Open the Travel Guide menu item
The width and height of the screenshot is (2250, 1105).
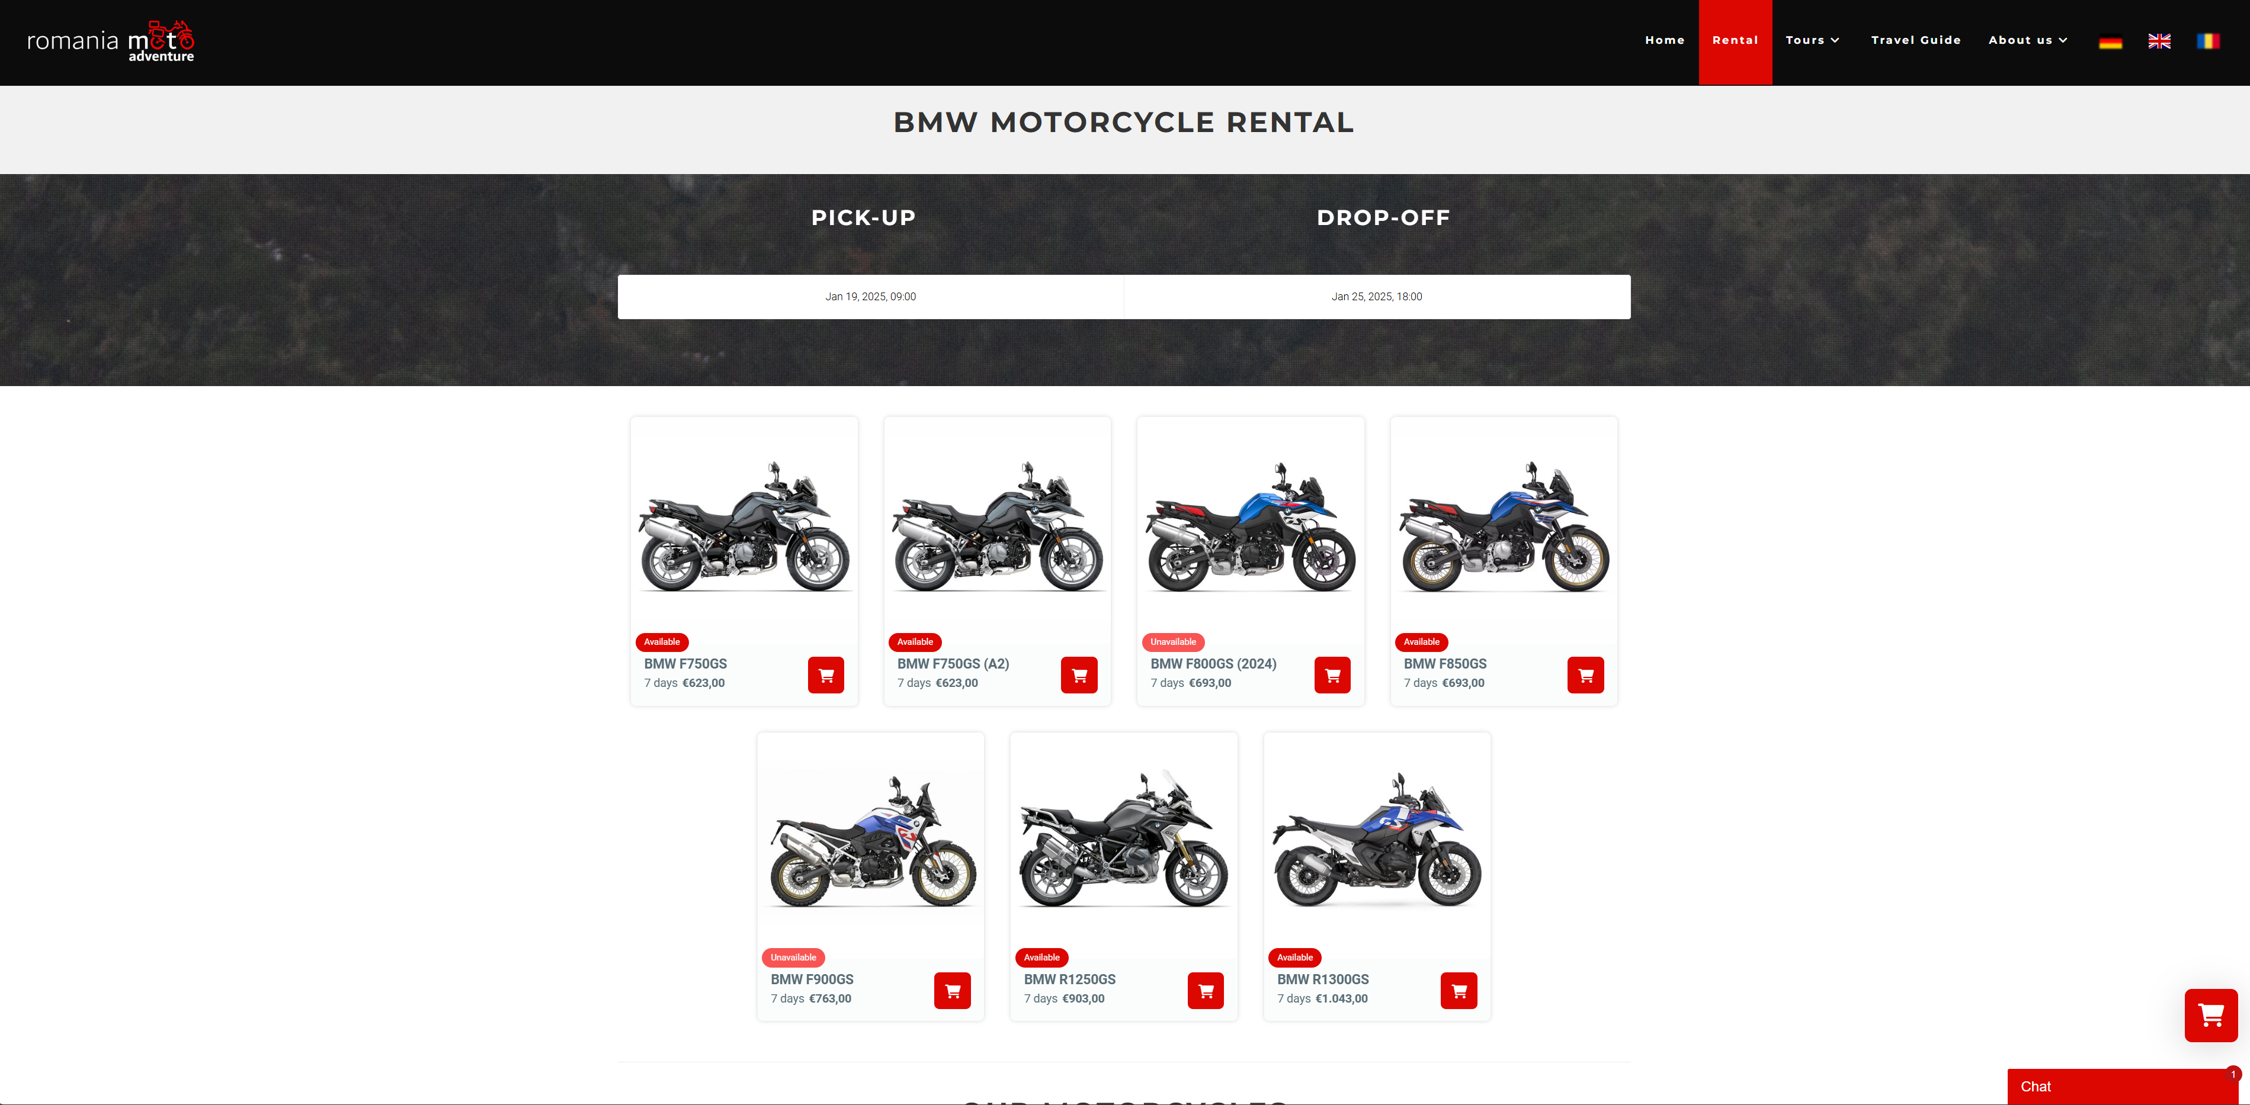click(1916, 40)
